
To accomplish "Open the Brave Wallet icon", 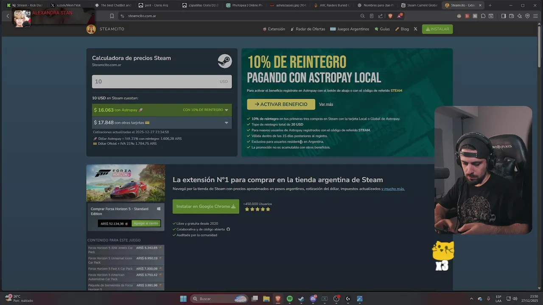I will [512, 16].
